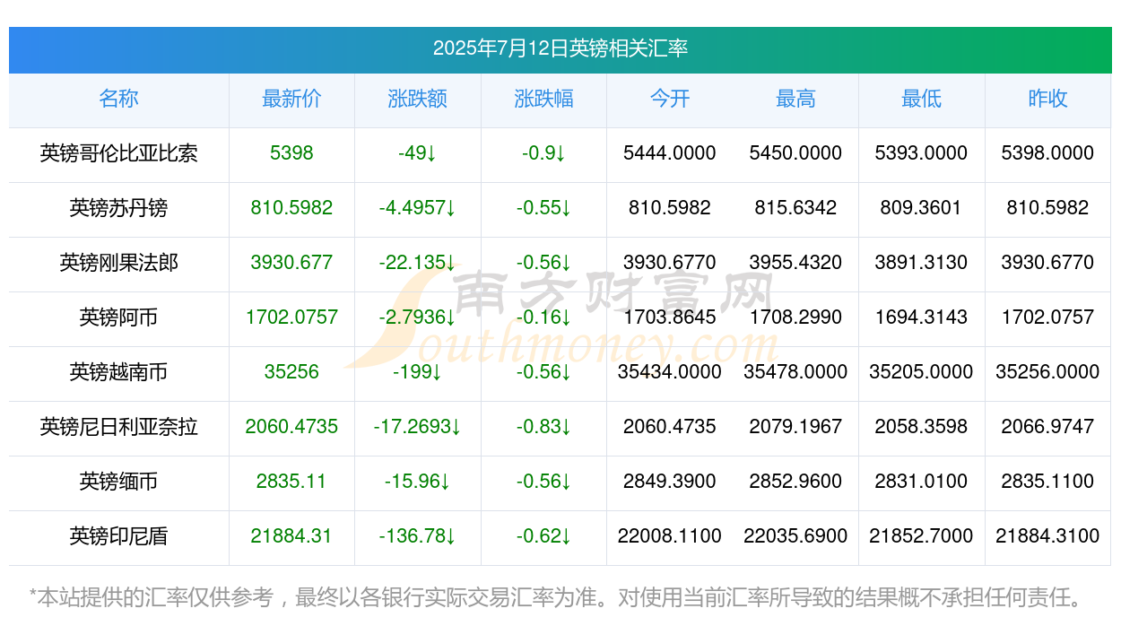The image size is (1121, 626).
Task: Select the 英镑哥伦比亚比索 row name
Action: [x=118, y=153]
